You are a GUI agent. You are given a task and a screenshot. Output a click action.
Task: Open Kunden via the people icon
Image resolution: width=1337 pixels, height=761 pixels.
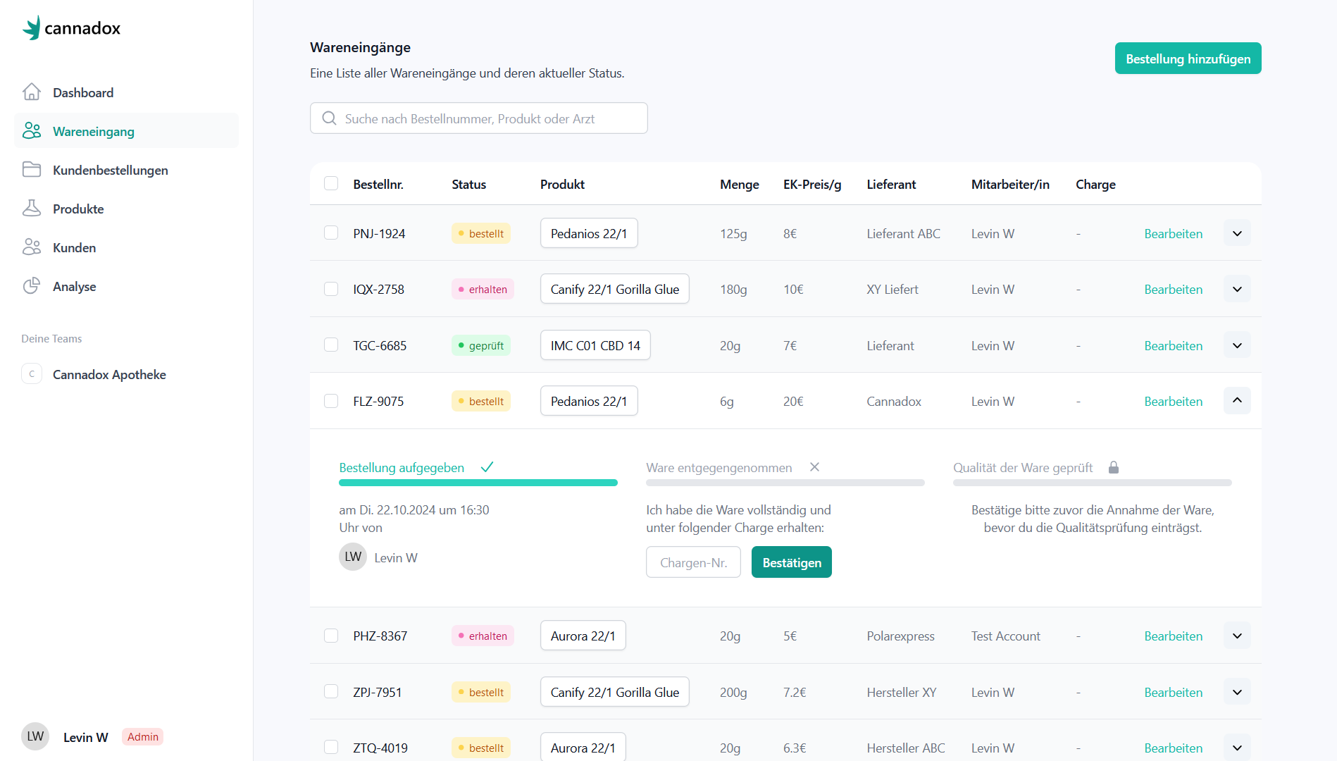pyautogui.click(x=32, y=247)
